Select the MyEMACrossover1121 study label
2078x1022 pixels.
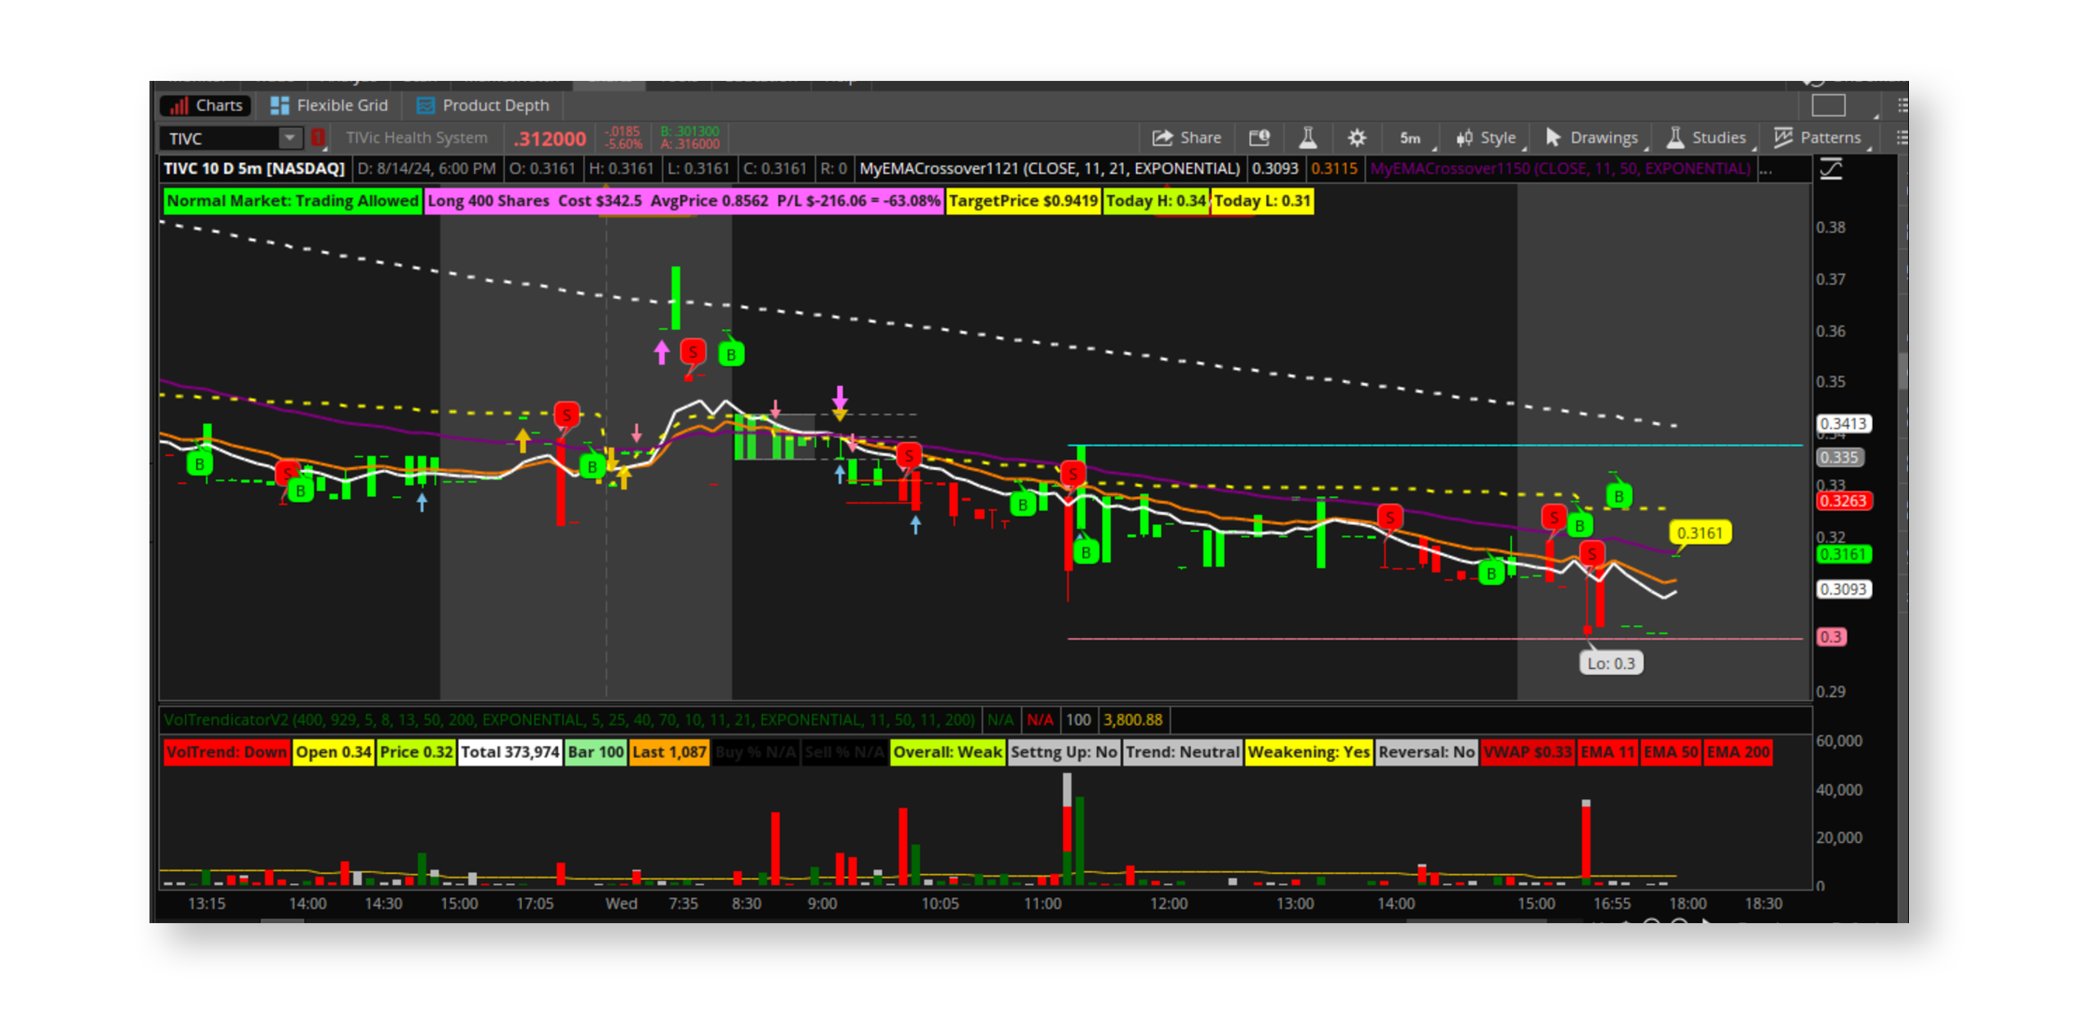point(1050,169)
